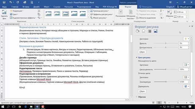Click the Windows Start button
This screenshot has height=109, width=195.
pyautogui.click(x=3, y=107)
